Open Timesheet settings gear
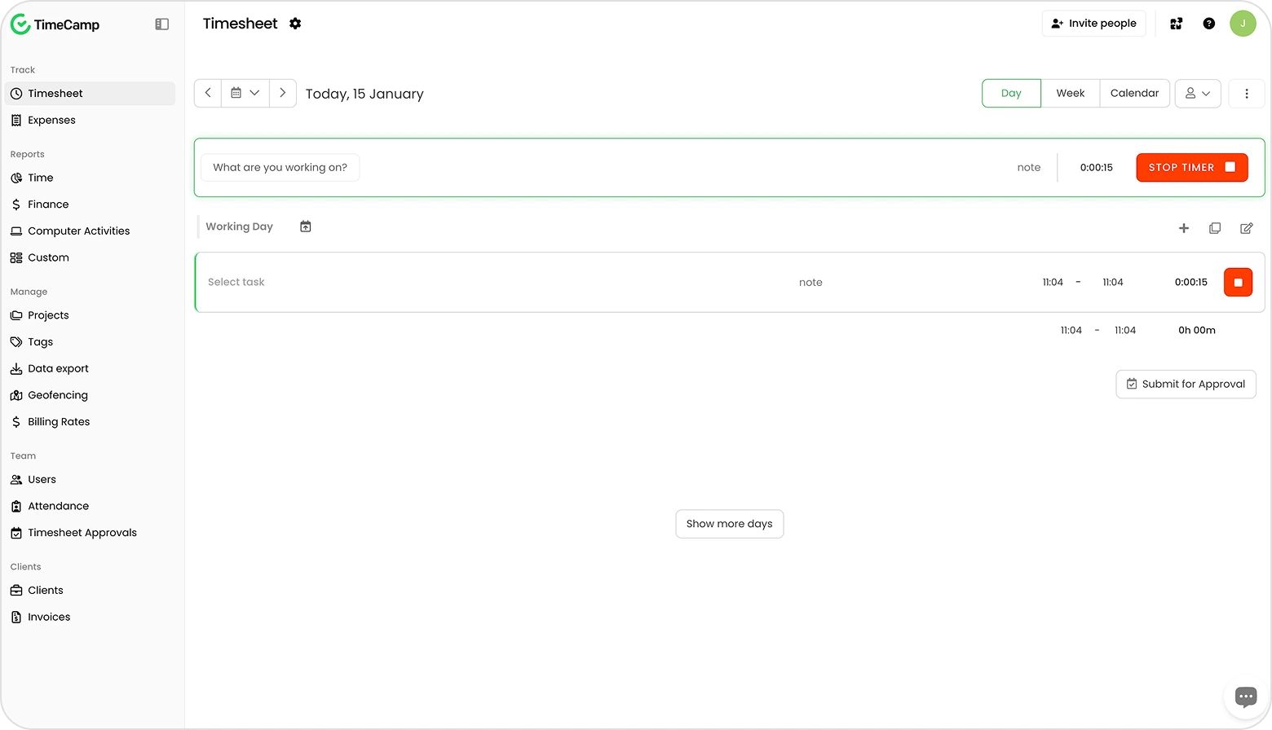 click(295, 24)
